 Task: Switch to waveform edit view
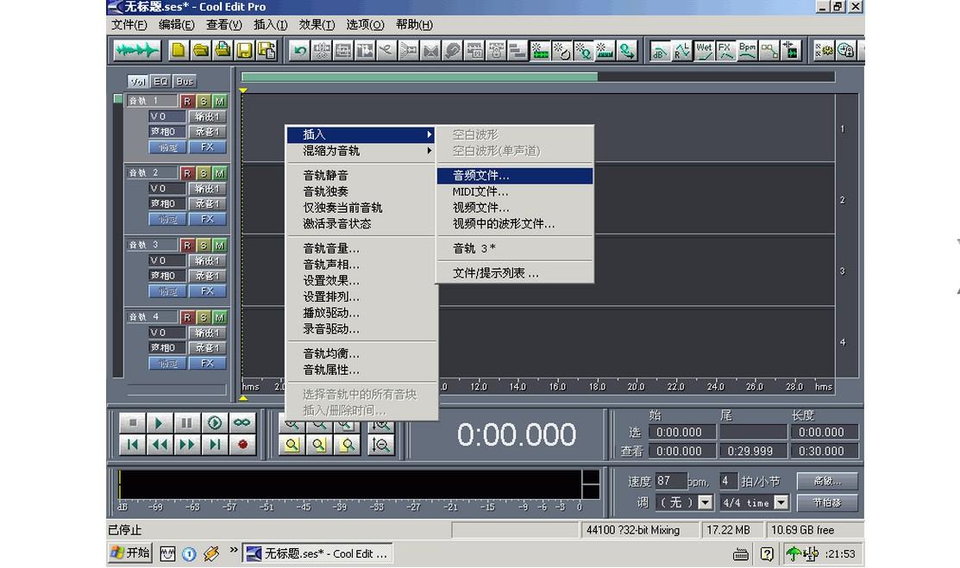click(x=136, y=50)
